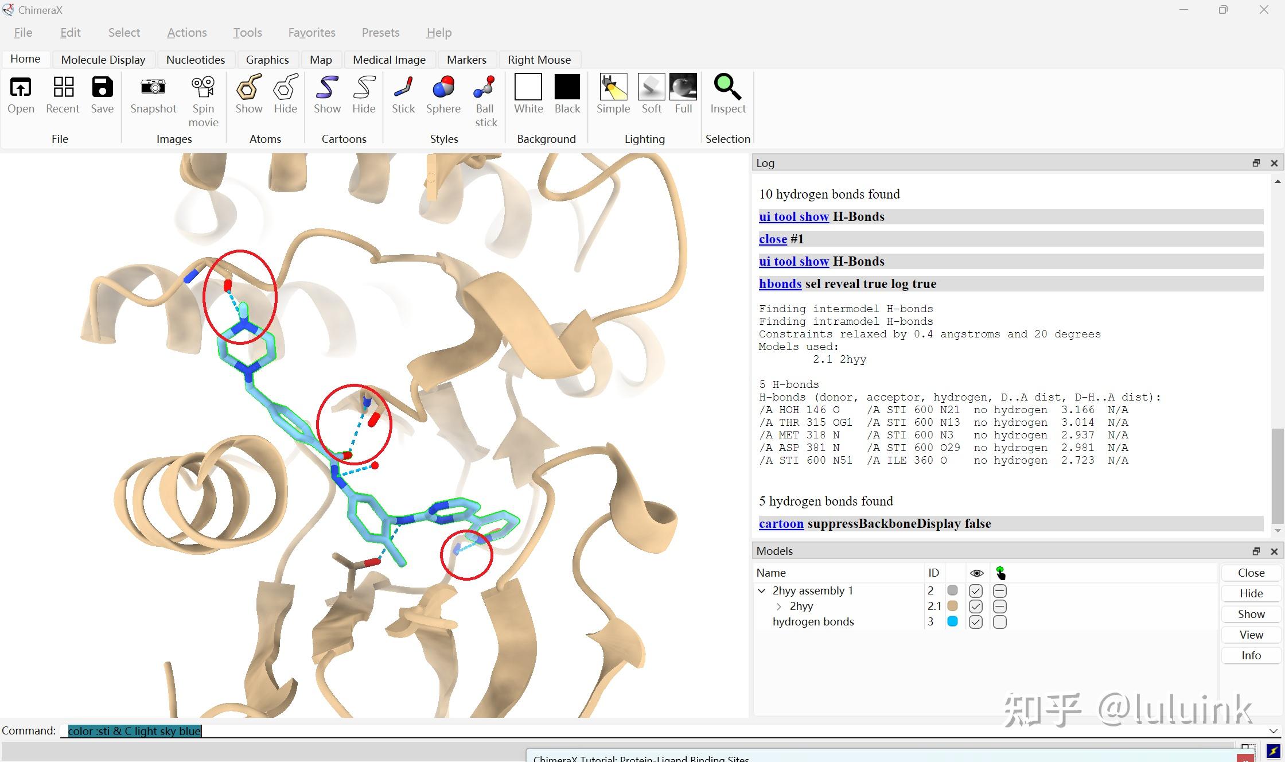The width and height of the screenshot is (1285, 762).
Task: Hide cartoons with the Cartoons Hide icon
Action: tap(363, 88)
